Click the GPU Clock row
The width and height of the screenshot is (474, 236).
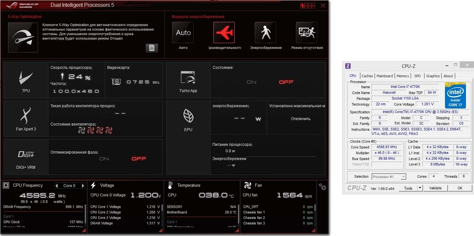(43, 222)
